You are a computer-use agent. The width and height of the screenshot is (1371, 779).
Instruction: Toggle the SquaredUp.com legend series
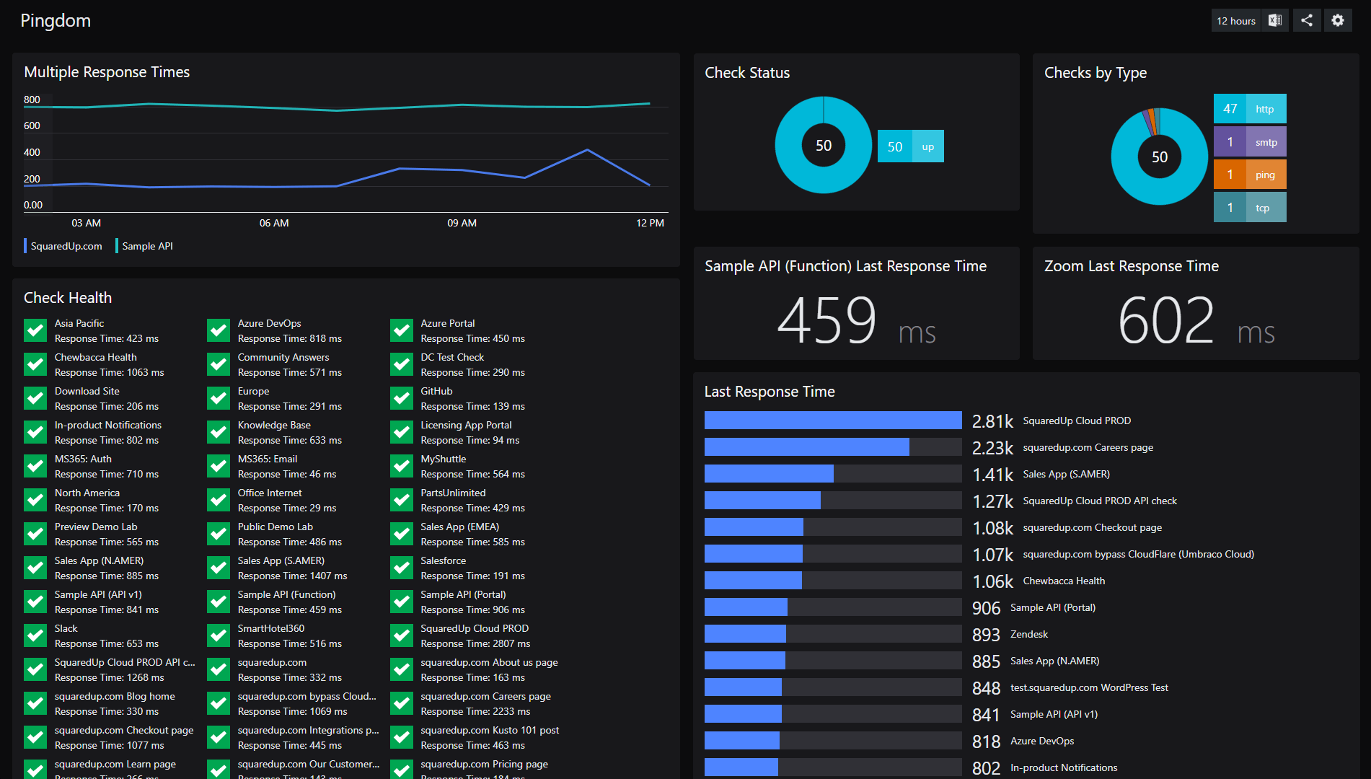coord(66,246)
